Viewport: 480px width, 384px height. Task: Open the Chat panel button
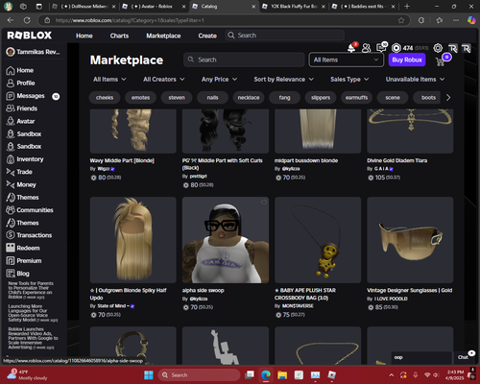tap(463, 357)
